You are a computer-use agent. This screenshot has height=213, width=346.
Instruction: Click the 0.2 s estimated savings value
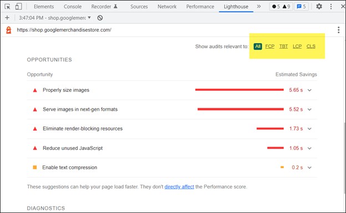pos(297,168)
